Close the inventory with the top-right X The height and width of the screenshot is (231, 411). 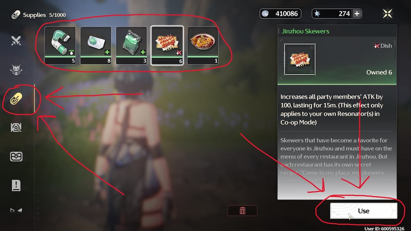388,13
